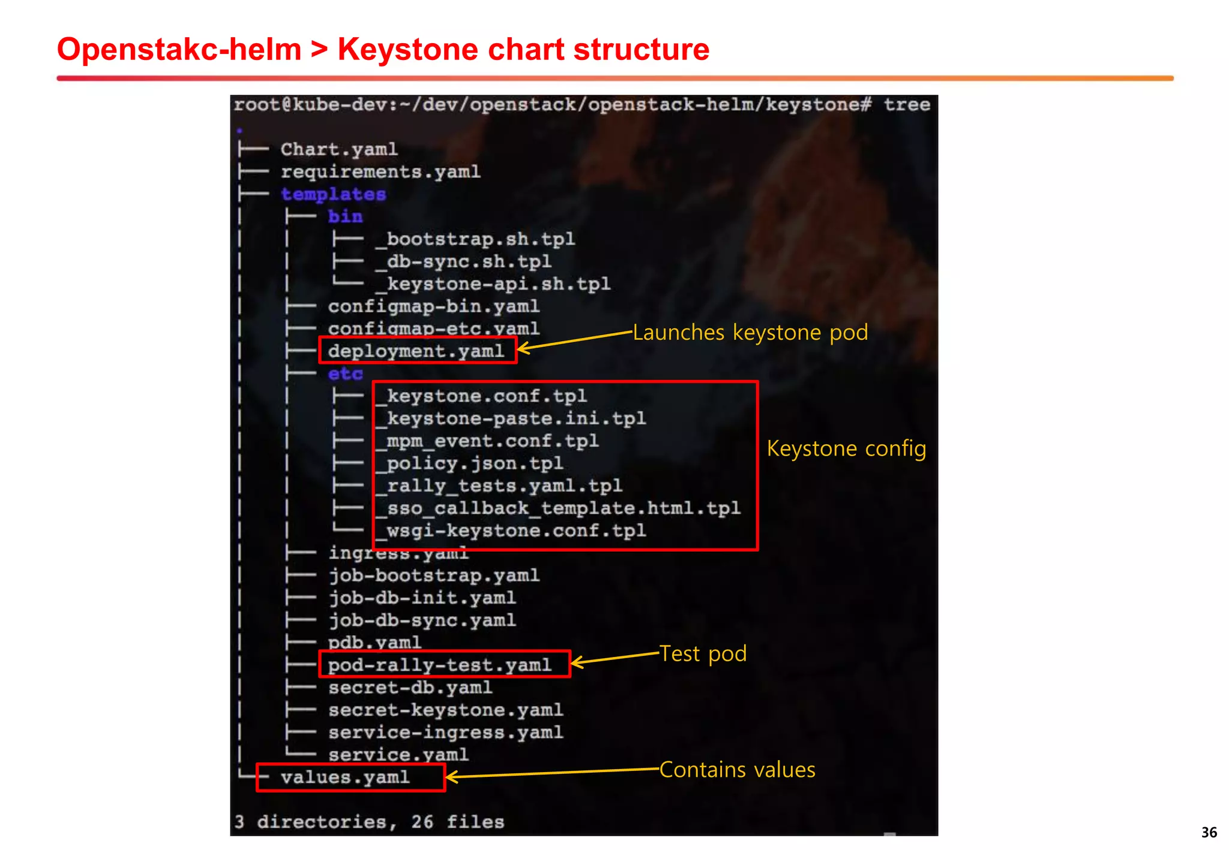Click service.yaml in the tree

click(398, 755)
